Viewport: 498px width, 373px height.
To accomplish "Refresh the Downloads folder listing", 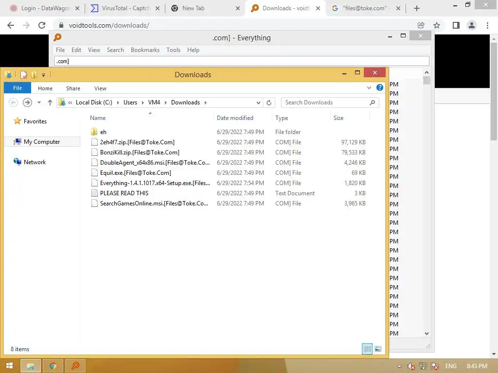I will [269, 102].
